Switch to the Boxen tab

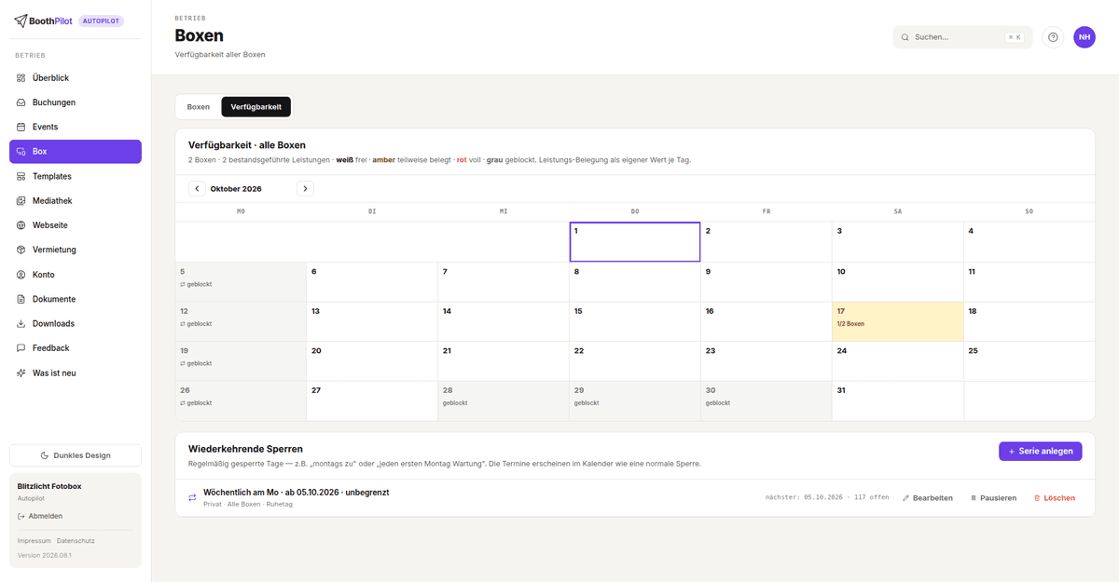[x=199, y=107]
